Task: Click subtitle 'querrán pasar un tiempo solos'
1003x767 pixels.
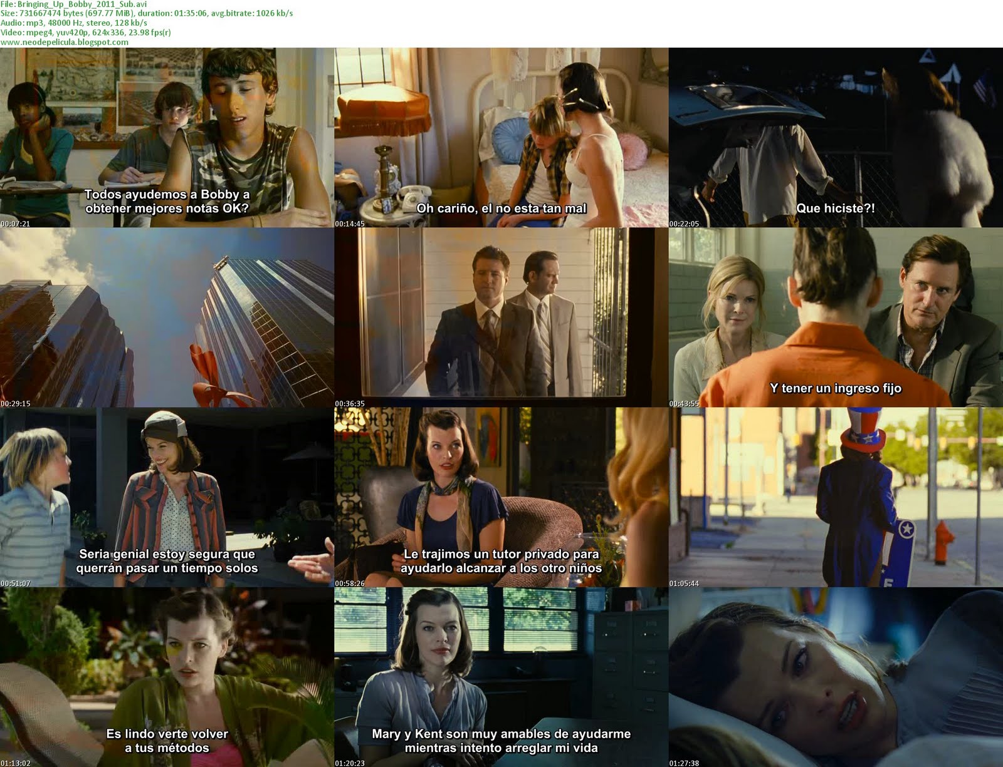Action: (167, 569)
